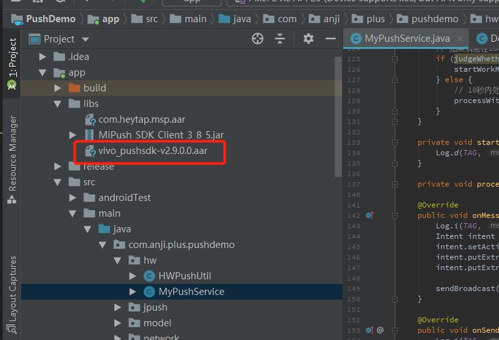Open the Project view dropdown
Screen dimensions: 499x340
coord(59,39)
